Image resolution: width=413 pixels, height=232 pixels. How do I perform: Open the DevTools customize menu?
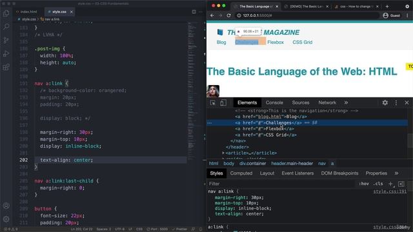(x=396, y=102)
